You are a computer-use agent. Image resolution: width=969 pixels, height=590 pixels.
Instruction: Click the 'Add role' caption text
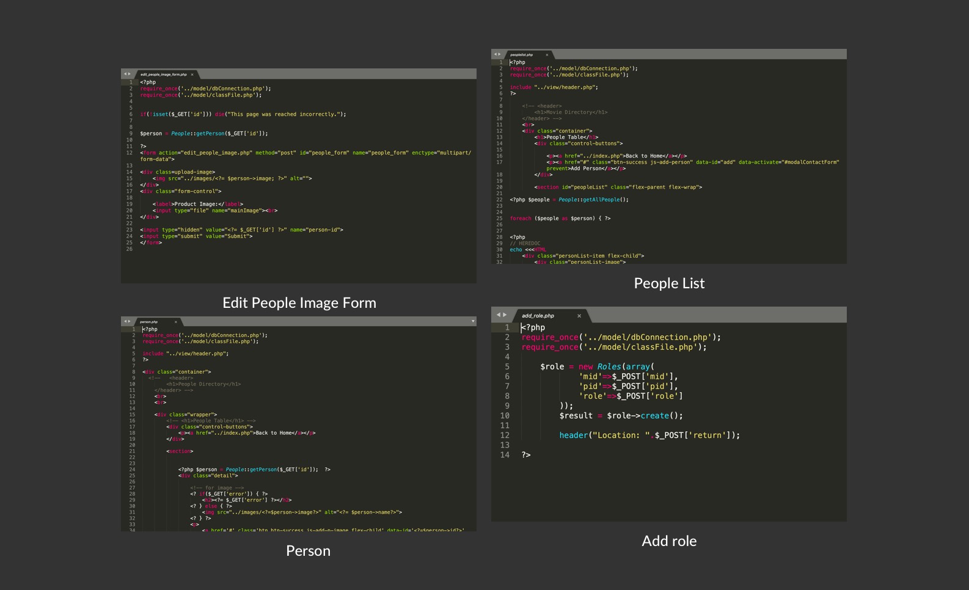[669, 541]
